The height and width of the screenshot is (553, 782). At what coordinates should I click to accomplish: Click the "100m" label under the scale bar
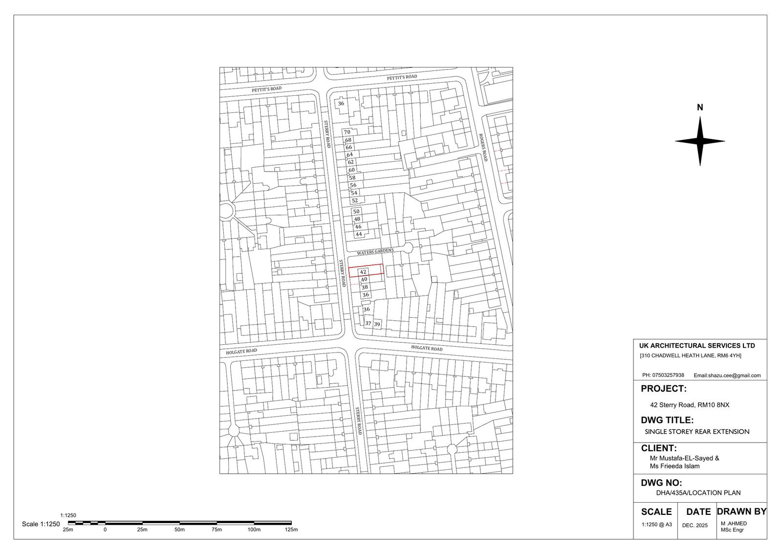[x=254, y=530]
